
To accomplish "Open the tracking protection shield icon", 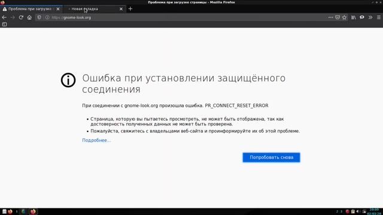I will pyautogui.click(x=39, y=17).
